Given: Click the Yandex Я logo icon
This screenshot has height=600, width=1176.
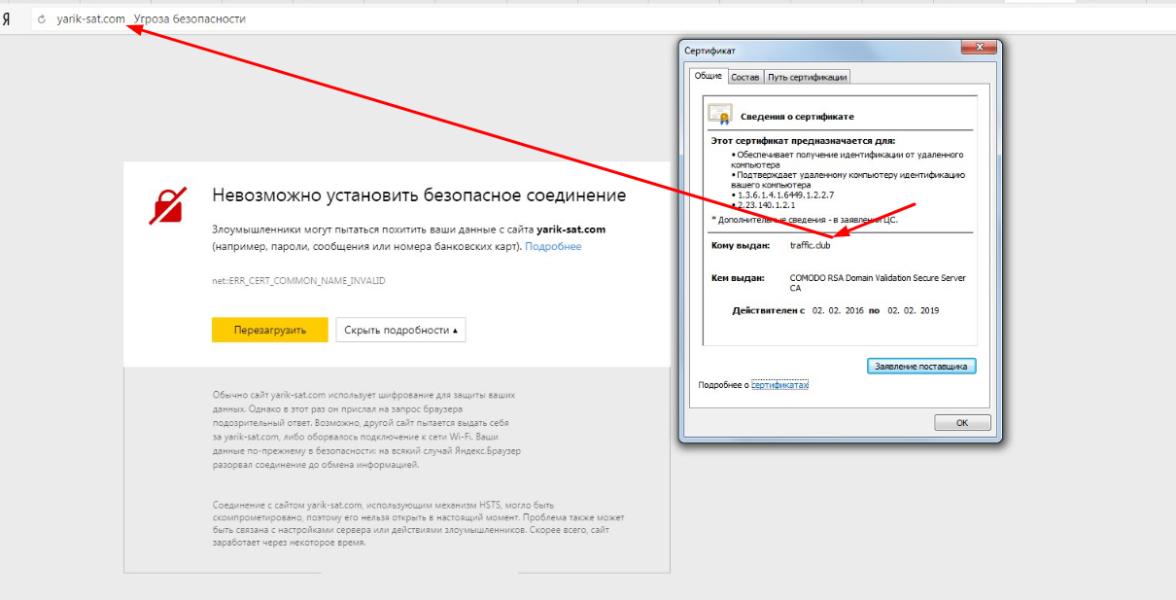Looking at the screenshot, I should tap(6, 19).
